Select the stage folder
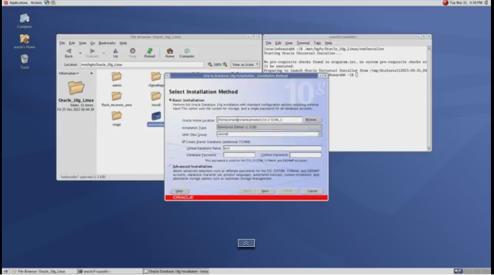The width and height of the screenshot is (494, 275). tap(117, 119)
